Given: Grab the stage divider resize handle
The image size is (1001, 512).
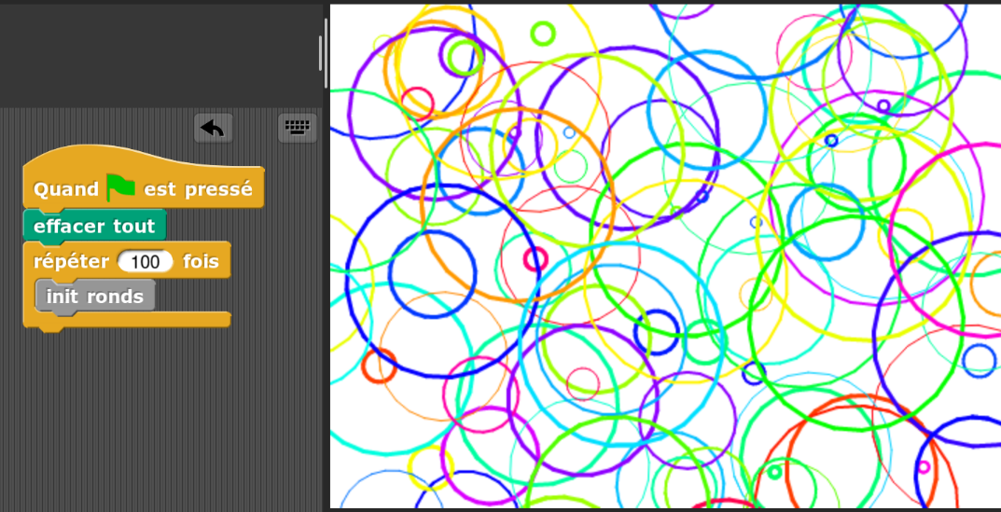Looking at the screenshot, I should click(321, 53).
